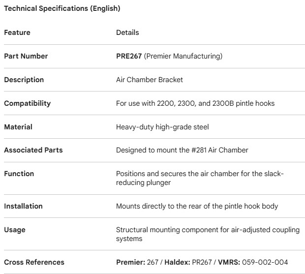Click the Compatibility row label
The image size is (305, 274).
[x=28, y=103]
